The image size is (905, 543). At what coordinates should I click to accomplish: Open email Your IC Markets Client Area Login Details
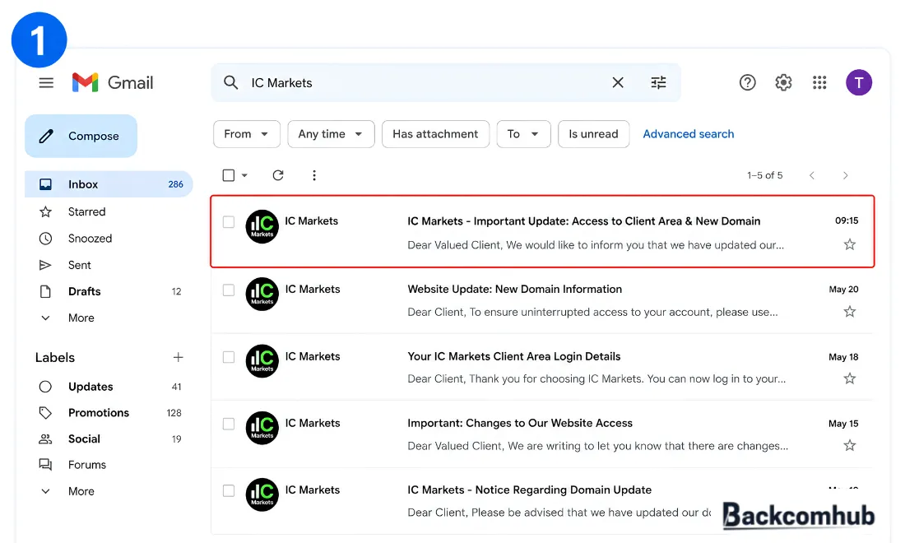(x=542, y=367)
